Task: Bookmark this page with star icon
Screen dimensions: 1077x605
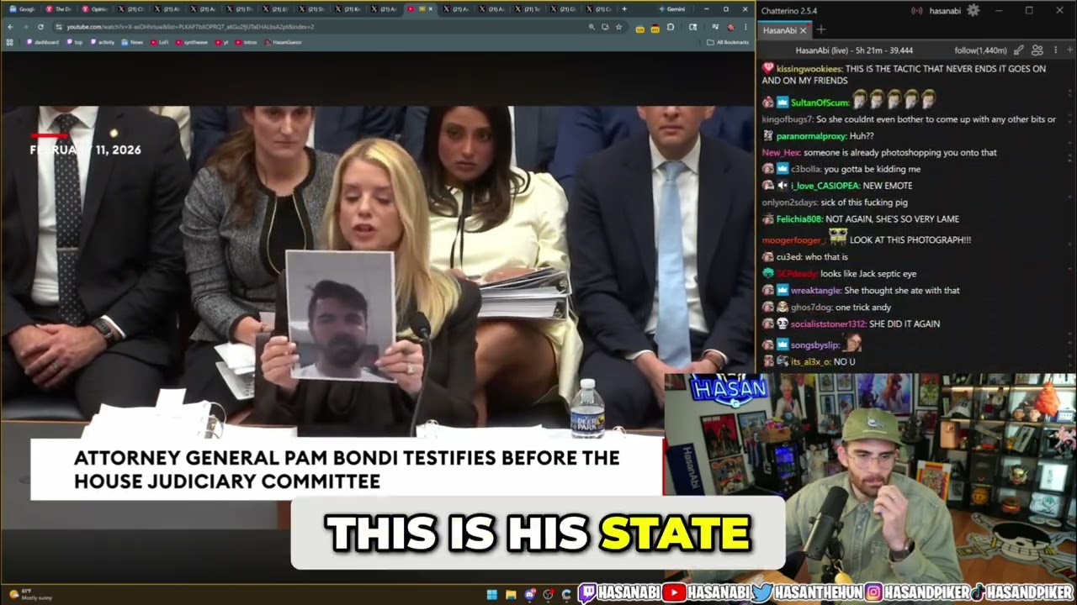Action: [x=618, y=27]
